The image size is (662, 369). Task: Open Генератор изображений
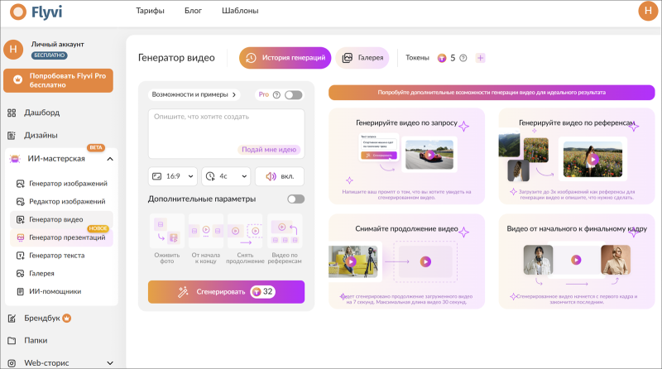pyautogui.click(x=68, y=184)
